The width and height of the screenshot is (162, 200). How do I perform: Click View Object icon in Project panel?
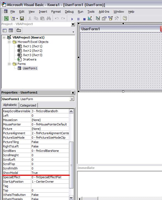pyautogui.click(x=11, y=31)
